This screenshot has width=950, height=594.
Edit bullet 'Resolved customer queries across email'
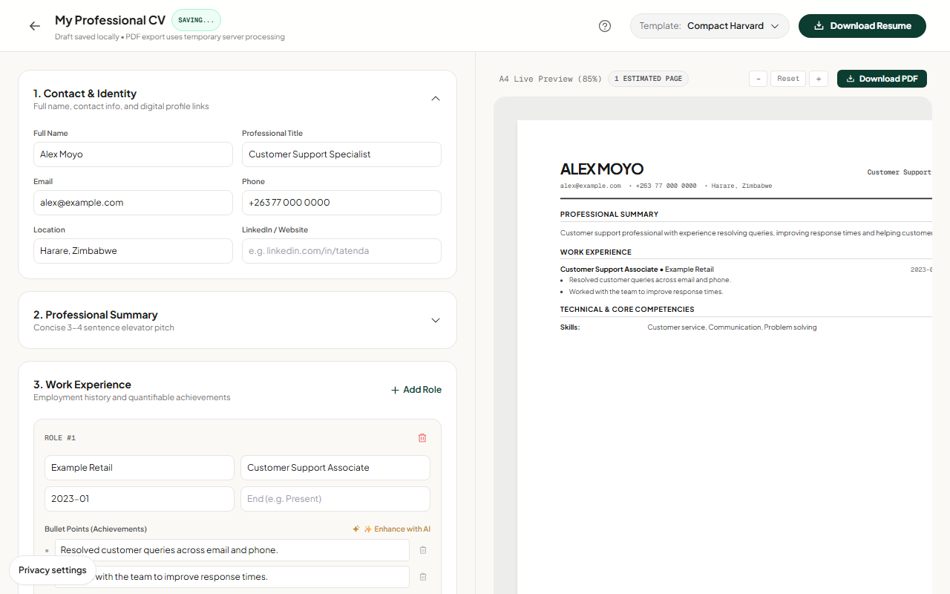point(232,550)
